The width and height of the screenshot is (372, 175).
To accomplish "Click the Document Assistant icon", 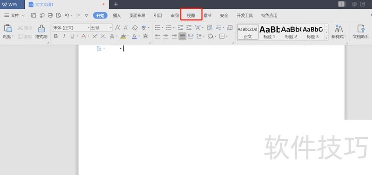I will coord(361,29).
